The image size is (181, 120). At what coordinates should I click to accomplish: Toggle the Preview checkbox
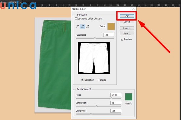tap(122, 39)
